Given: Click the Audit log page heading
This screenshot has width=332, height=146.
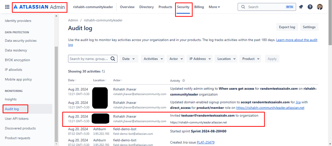Looking at the screenshot, I should pyautogui.click(x=80, y=28).
